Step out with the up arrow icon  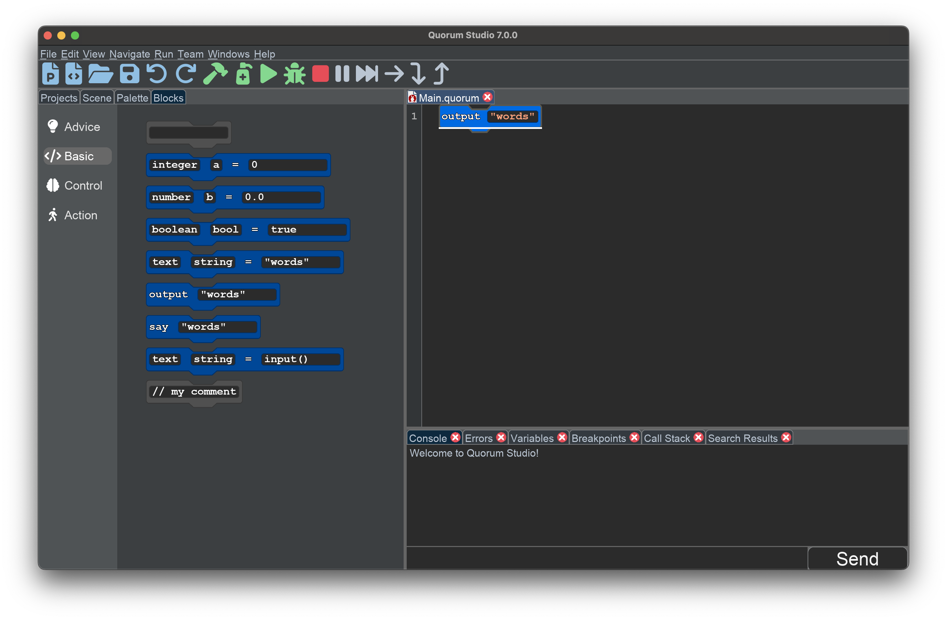click(x=441, y=74)
